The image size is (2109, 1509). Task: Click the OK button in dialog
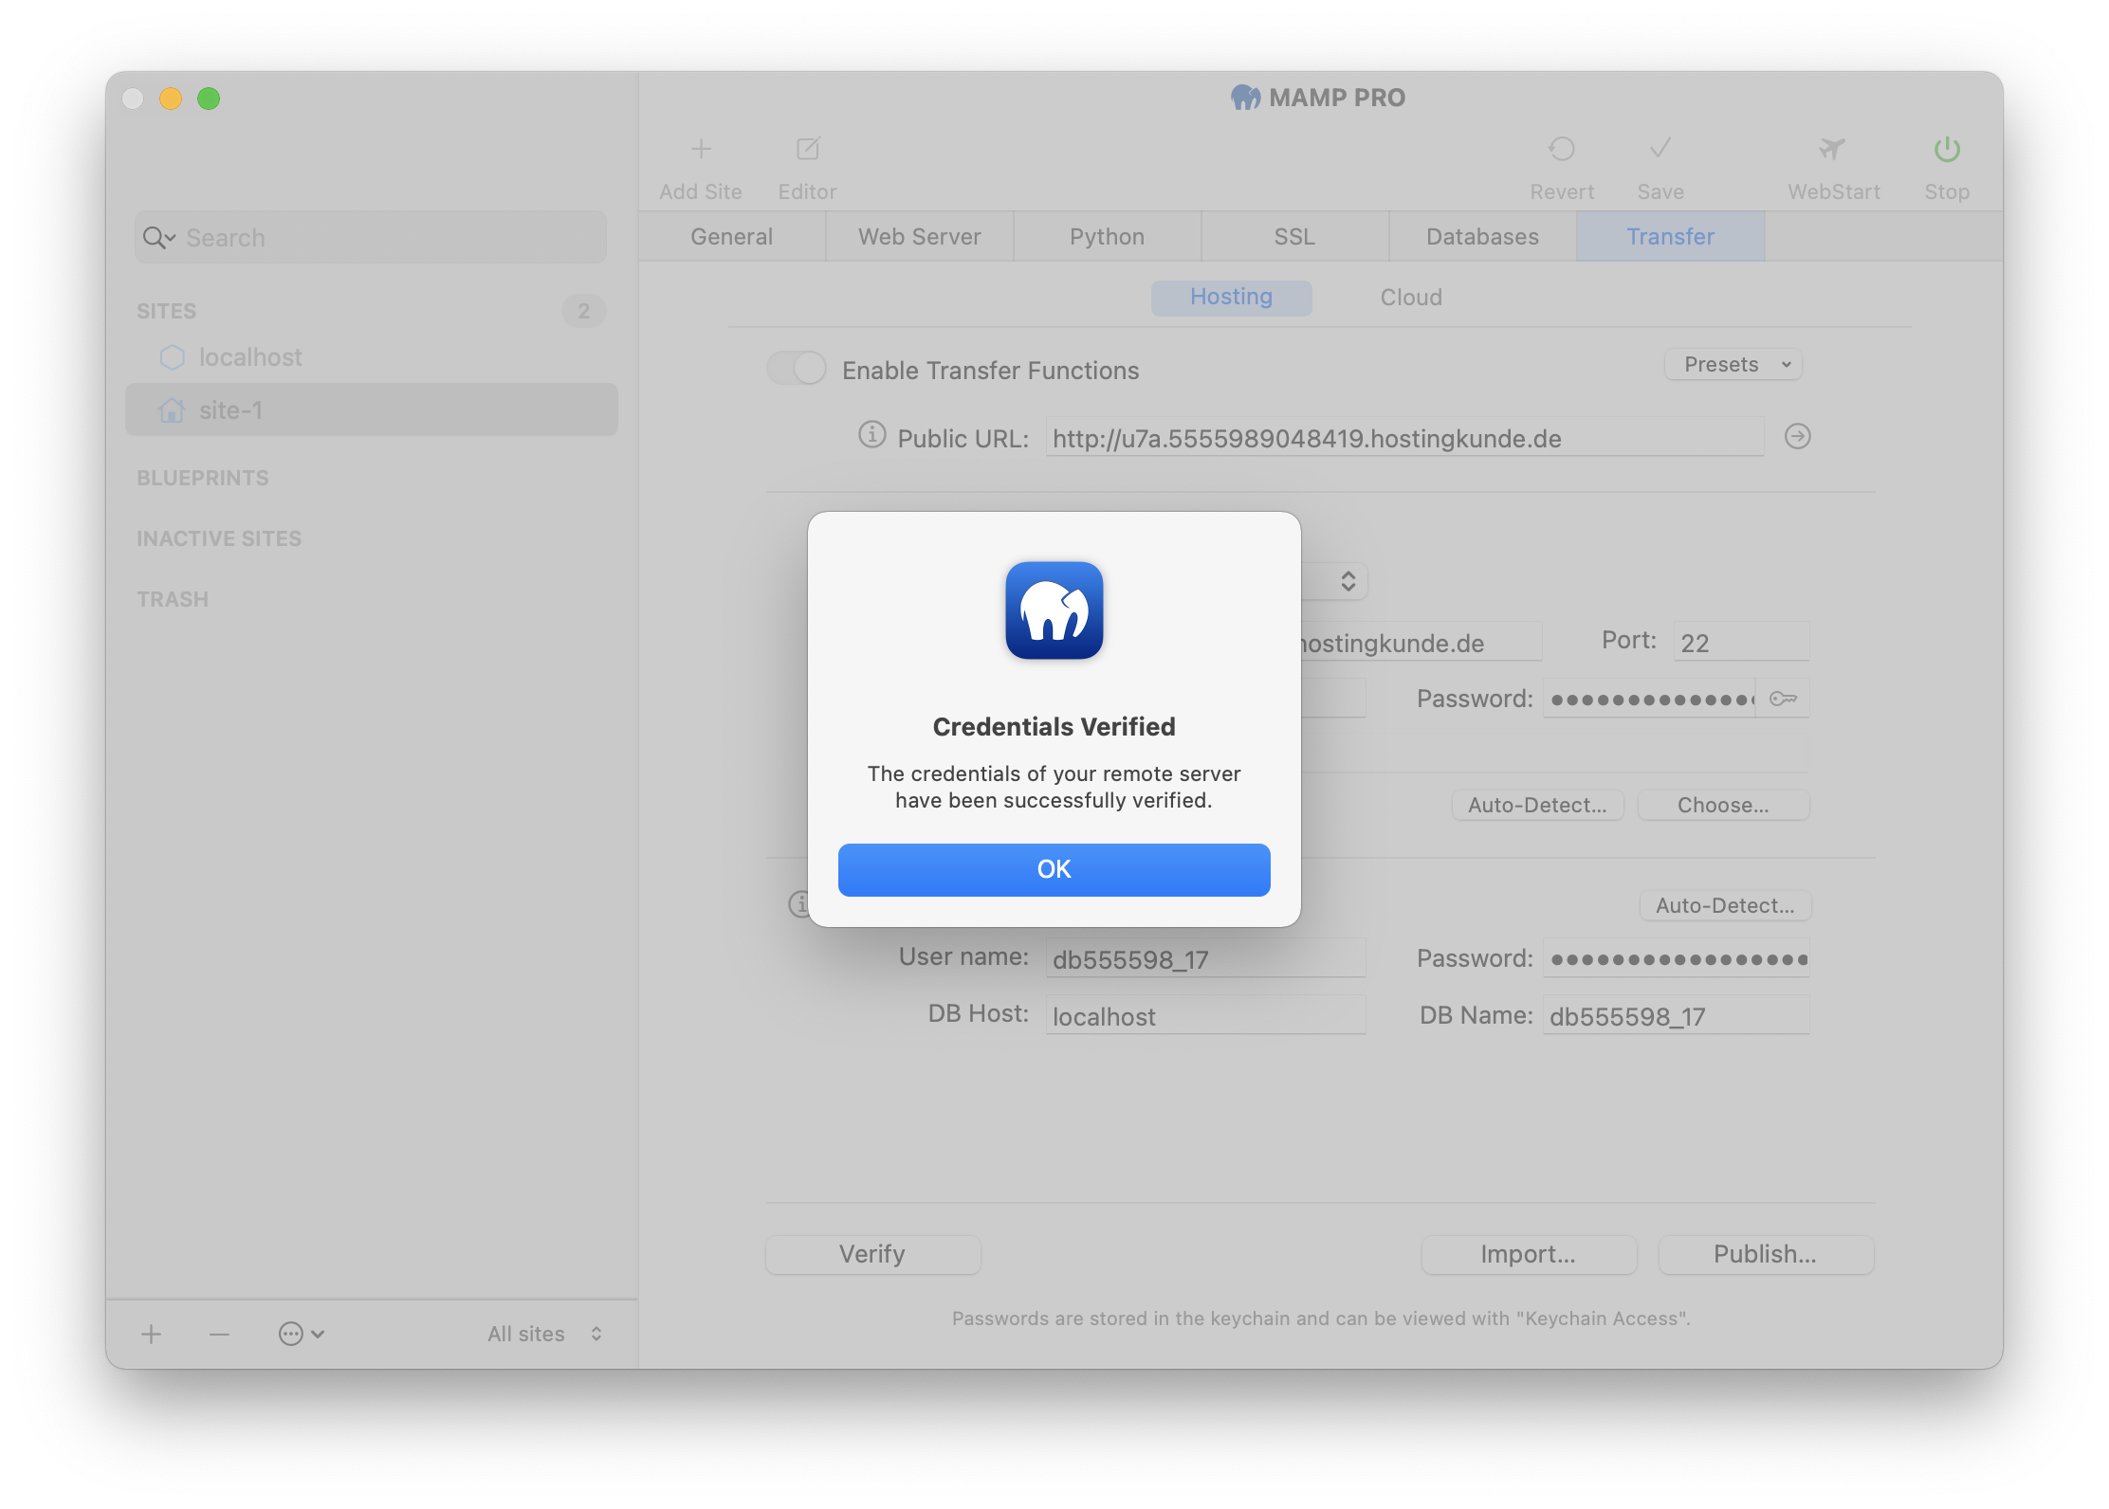1054,869
